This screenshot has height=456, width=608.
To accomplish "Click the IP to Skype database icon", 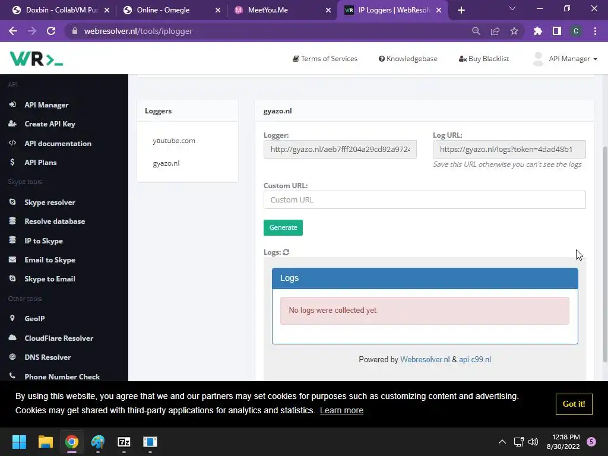I will pyautogui.click(x=12, y=240).
